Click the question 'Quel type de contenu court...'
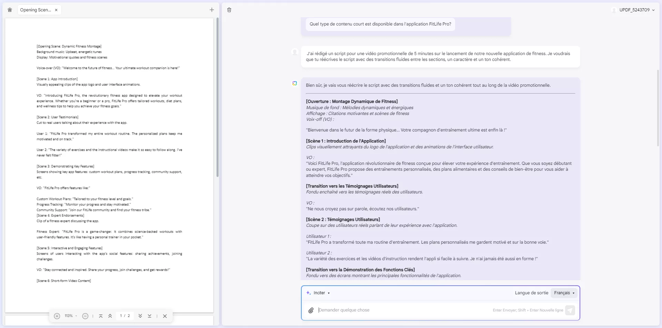This screenshot has width=662, height=328. coord(380,24)
